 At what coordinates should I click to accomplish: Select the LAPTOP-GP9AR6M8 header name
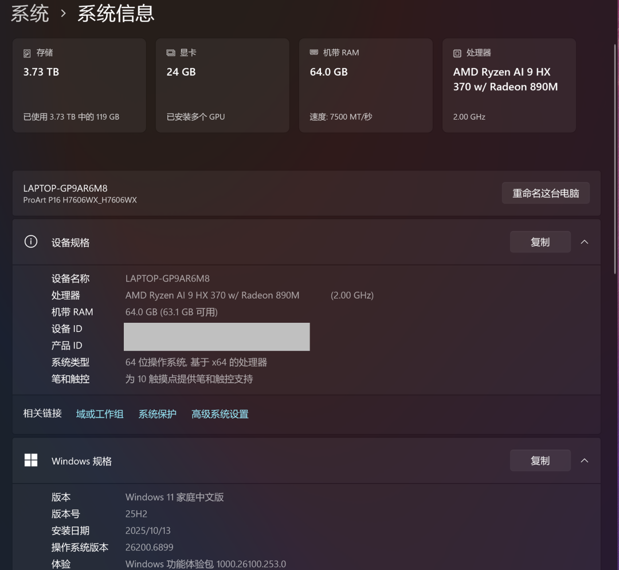click(x=65, y=188)
